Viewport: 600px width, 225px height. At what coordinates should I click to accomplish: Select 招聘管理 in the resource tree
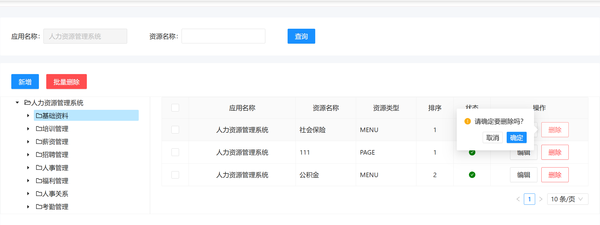point(55,155)
